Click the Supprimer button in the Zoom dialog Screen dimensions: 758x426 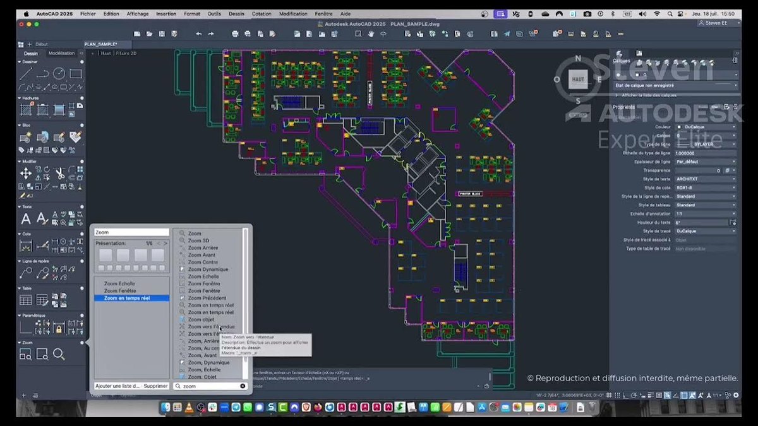pyautogui.click(x=156, y=386)
